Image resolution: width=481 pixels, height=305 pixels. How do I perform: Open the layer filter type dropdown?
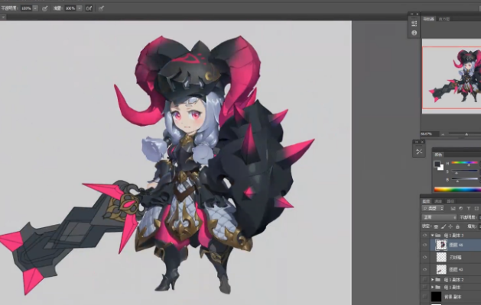pos(433,208)
